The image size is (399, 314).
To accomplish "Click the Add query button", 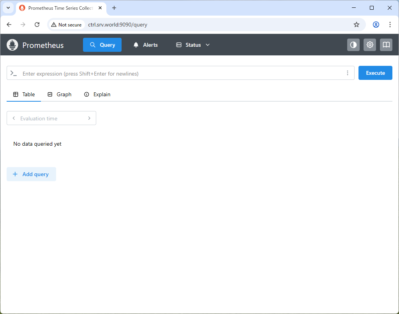I will [x=31, y=174].
